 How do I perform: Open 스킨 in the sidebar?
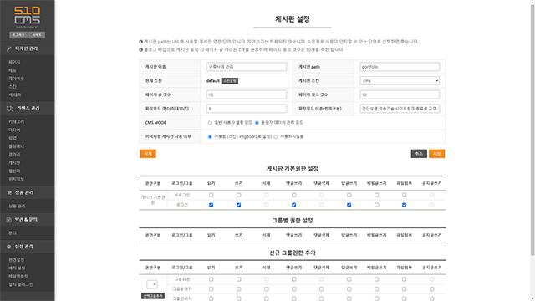coord(13,87)
